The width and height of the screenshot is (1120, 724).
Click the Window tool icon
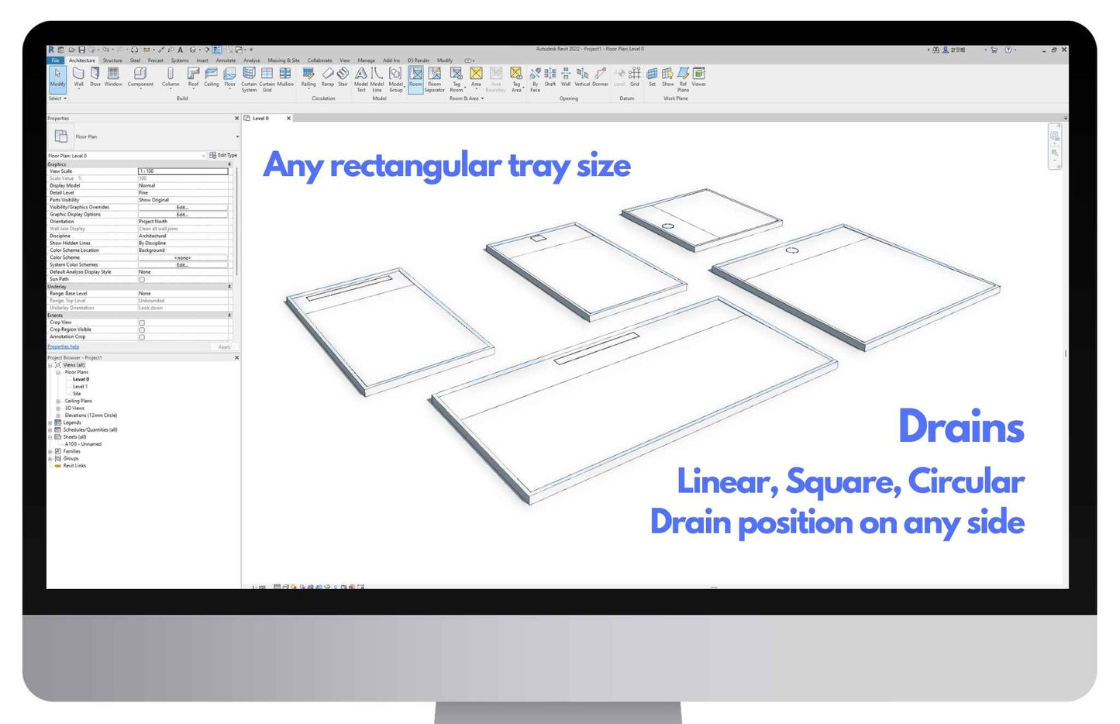pos(113,76)
